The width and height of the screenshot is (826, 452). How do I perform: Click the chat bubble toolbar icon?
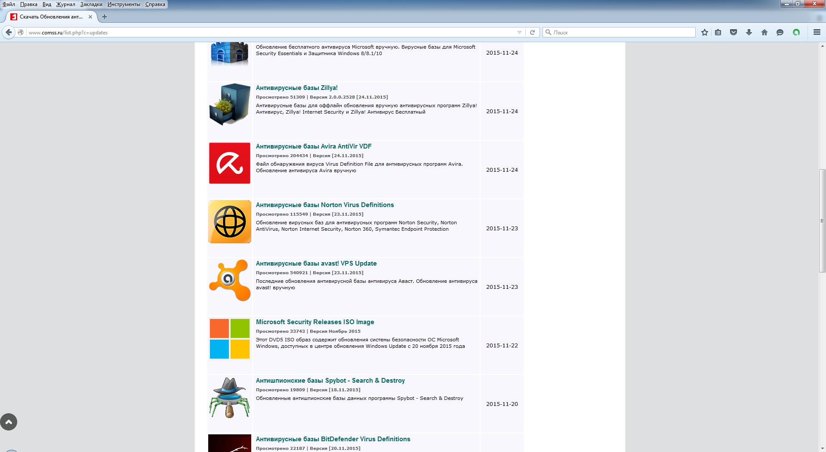tap(780, 32)
